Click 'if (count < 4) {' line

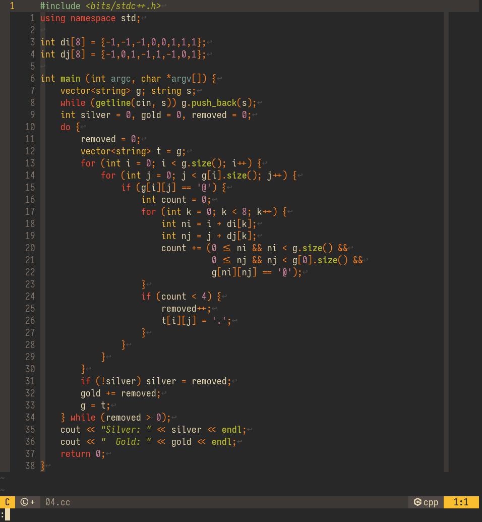(181, 296)
